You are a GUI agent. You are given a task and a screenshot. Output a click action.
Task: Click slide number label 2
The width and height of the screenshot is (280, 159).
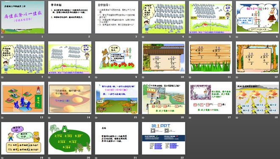(x=89, y=37)
